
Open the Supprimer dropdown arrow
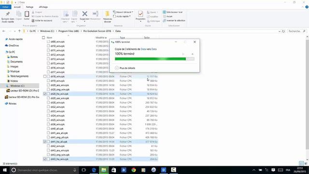coord(85,21)
